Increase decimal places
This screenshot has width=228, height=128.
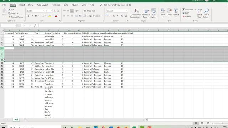click(x=122, y=16)
